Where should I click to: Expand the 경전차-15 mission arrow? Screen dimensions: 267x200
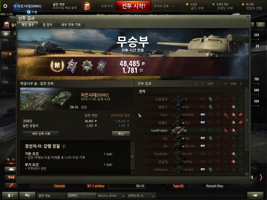tap(64, 147)
